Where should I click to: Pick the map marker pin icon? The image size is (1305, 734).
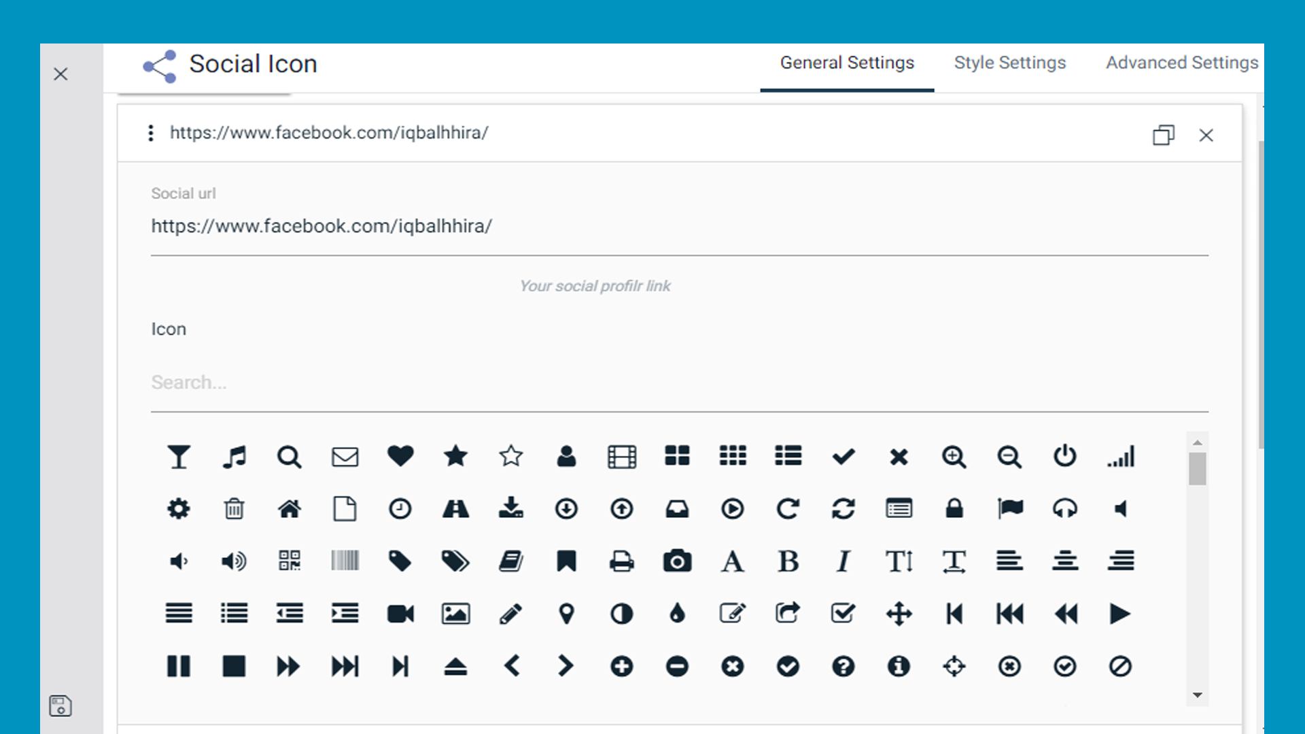coord(566,614)
